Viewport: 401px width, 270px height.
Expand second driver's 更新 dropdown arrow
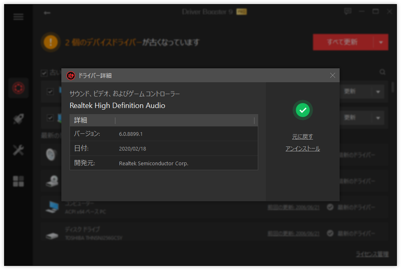[378, 118]
